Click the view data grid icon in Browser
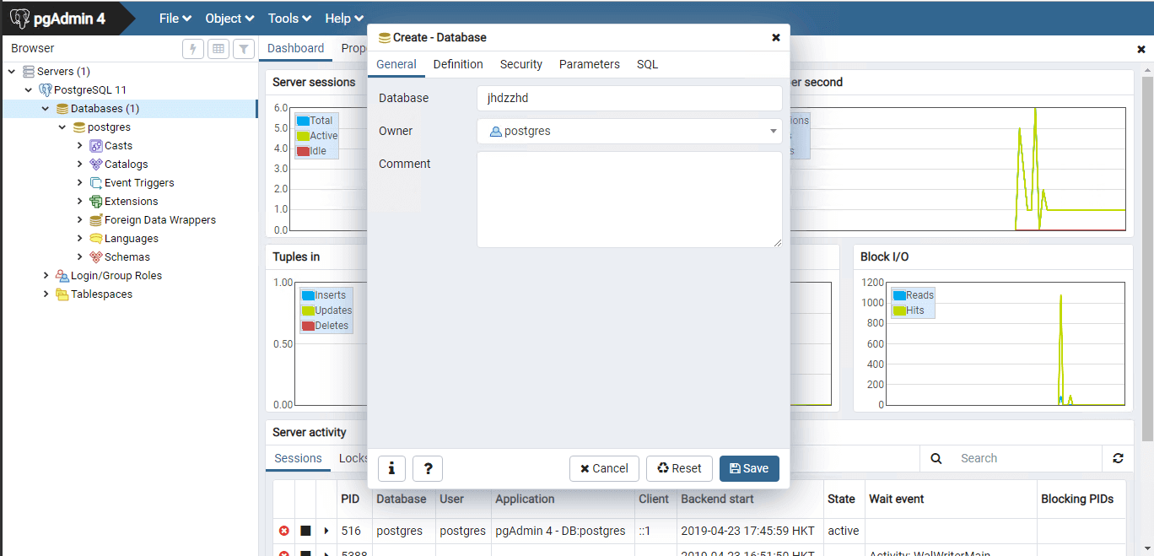This screenshot has height=556, width=1154. 218,49
